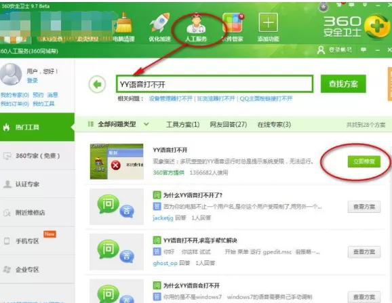
Task: Click 查看方案 for 求高手帮忙解决
Action: click(x=364, y=251)
